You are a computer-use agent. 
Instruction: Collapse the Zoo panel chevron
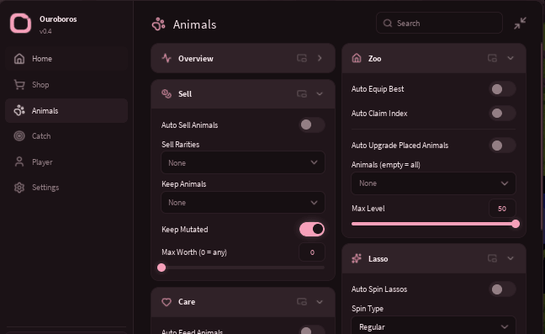point(511,58)
